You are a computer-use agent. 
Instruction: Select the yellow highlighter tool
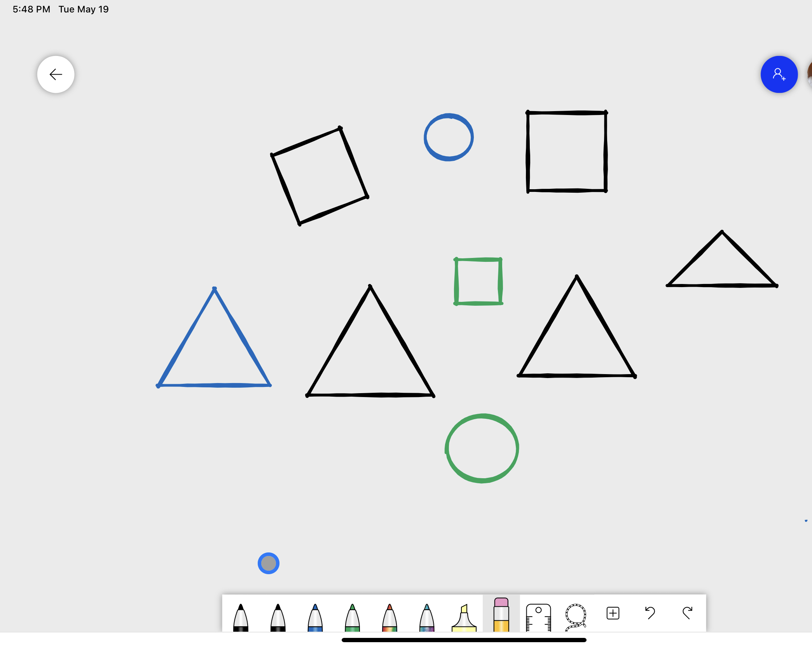[464, 617]
